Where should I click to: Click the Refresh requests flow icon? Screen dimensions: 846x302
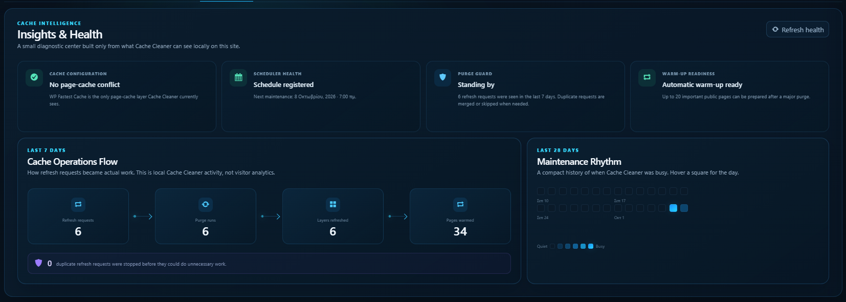coord(78,204)
